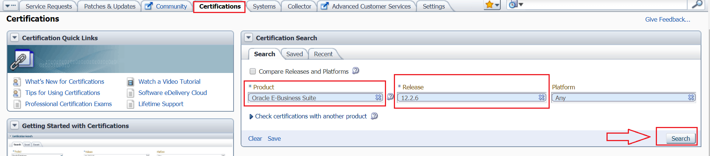Collapse the Certification Search panel

pos(248,38)
